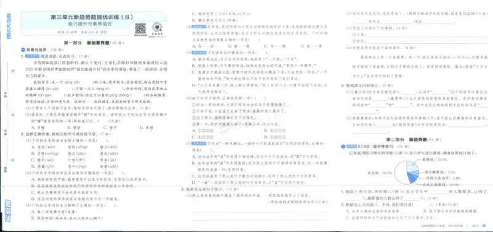Click answer choice D ①④②③ in question (6)

pos(275,137)
